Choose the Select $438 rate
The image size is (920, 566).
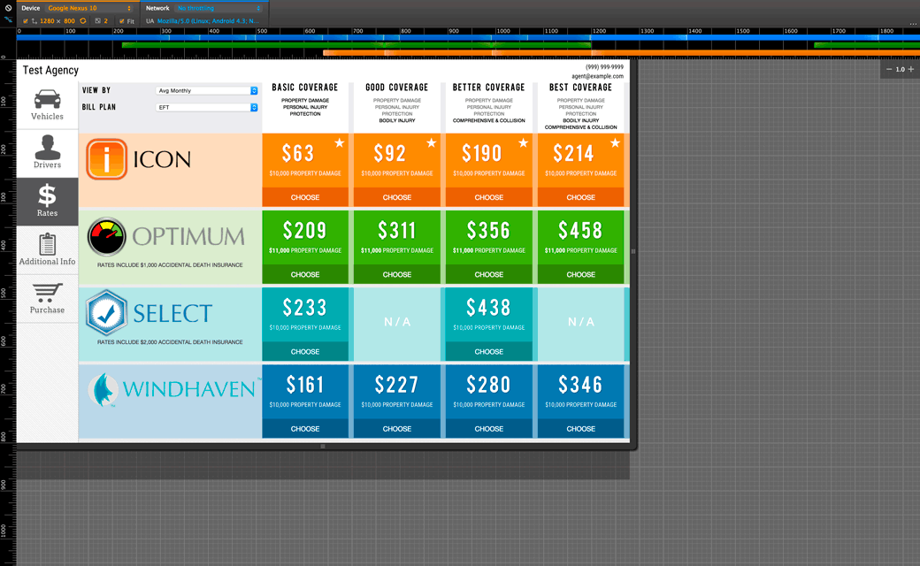coord(488,352)
